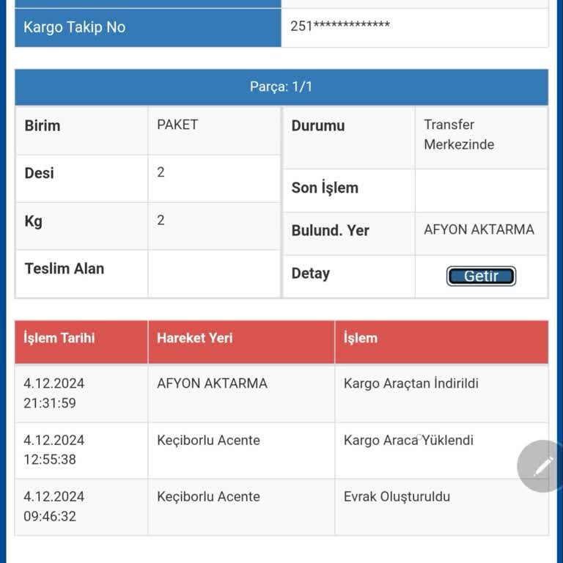Click the Parça: 1/1 header bar
The width and height of the screenshot is (563, 563).
coord(281,87)
